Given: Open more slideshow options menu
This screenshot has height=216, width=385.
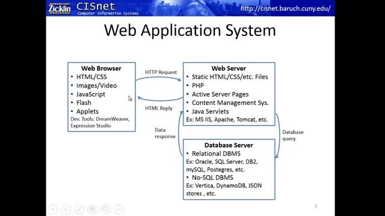Looking at the screenshot, I should pyautogui.click(x=119, y=209).
